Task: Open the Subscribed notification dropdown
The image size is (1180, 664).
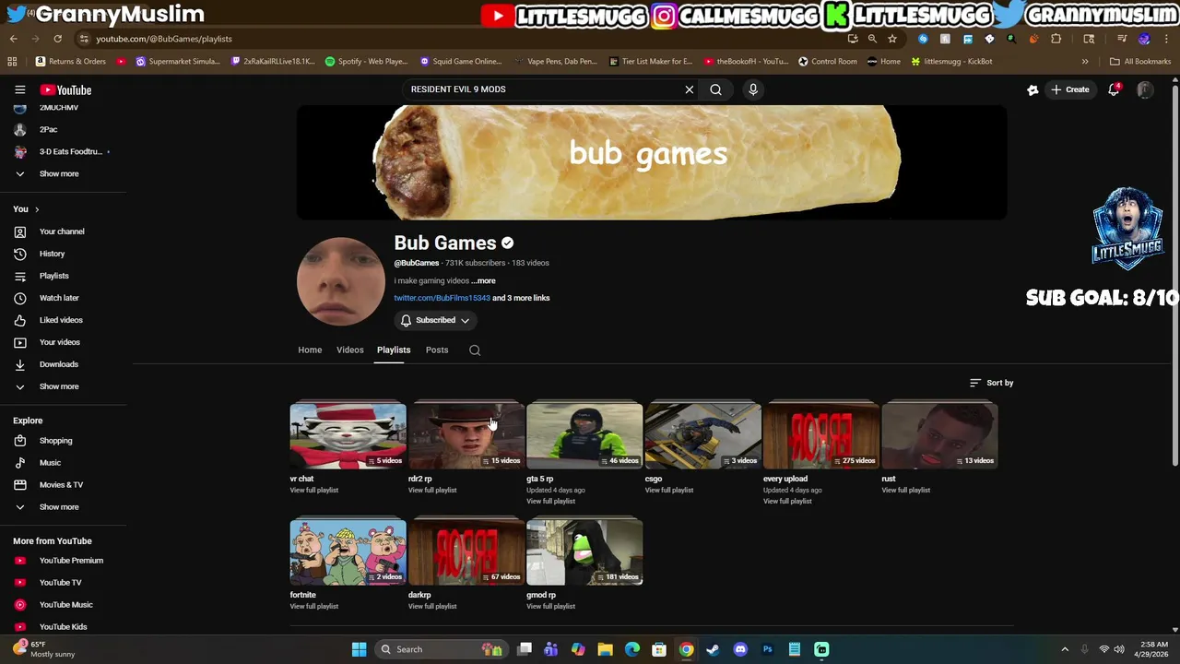Action: pos(435,320)
